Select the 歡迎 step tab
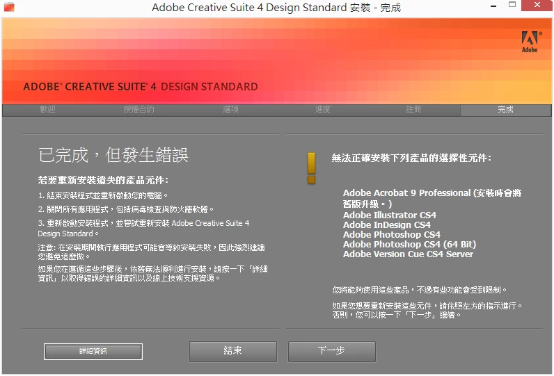554x376 pixels. point(48,109)
